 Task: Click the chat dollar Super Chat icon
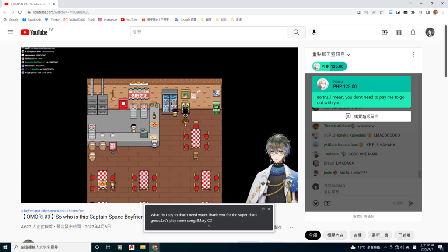click(327, 203)
